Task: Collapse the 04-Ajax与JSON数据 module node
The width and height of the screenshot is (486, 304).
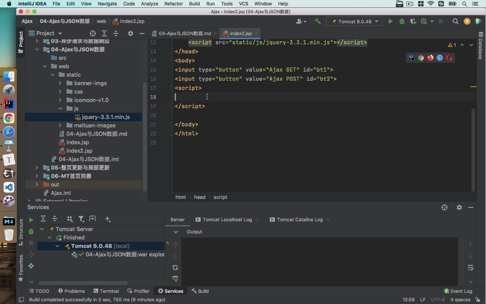Action: point(37,50)
